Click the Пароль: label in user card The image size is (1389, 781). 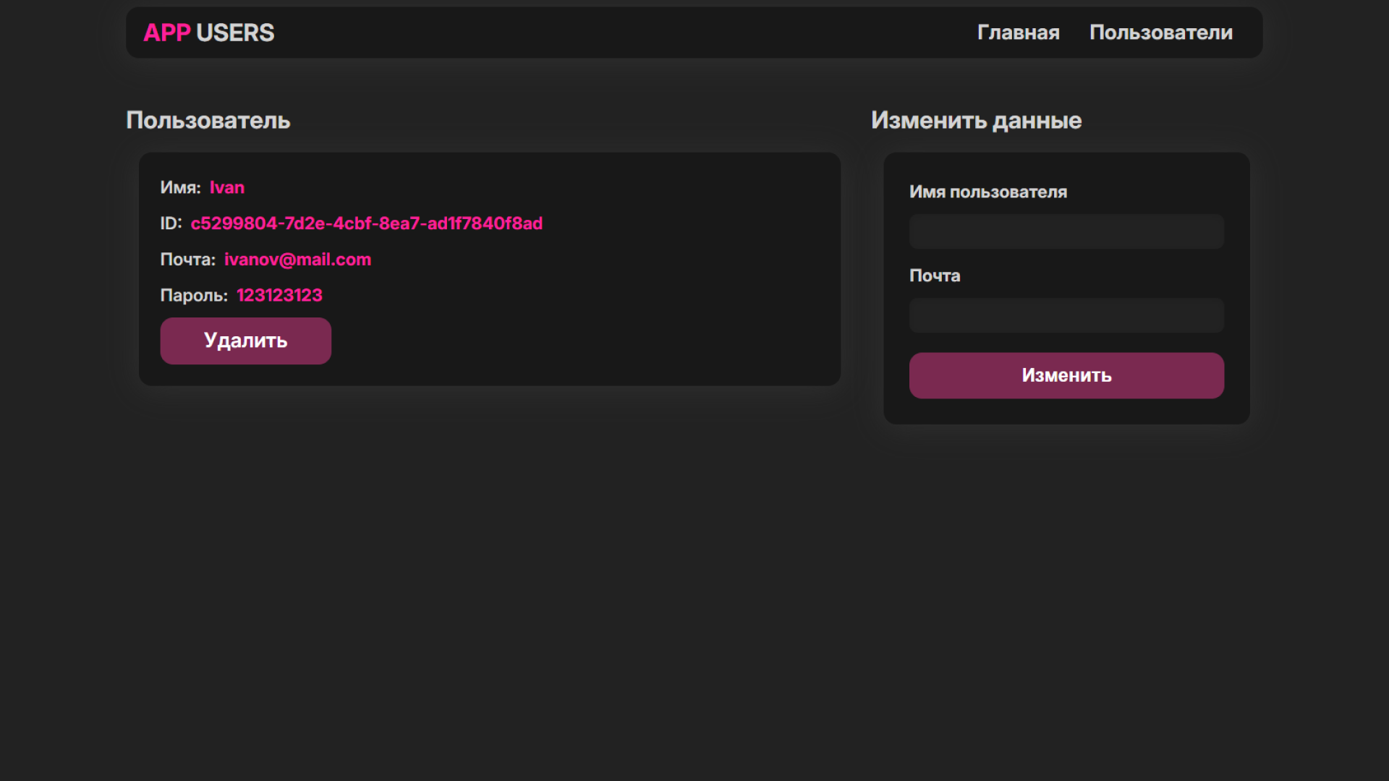tap(193, 295)
